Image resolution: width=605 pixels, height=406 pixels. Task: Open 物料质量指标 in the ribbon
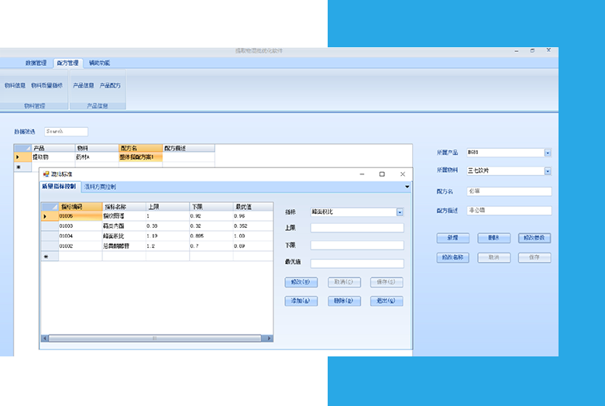coord(46,85)
